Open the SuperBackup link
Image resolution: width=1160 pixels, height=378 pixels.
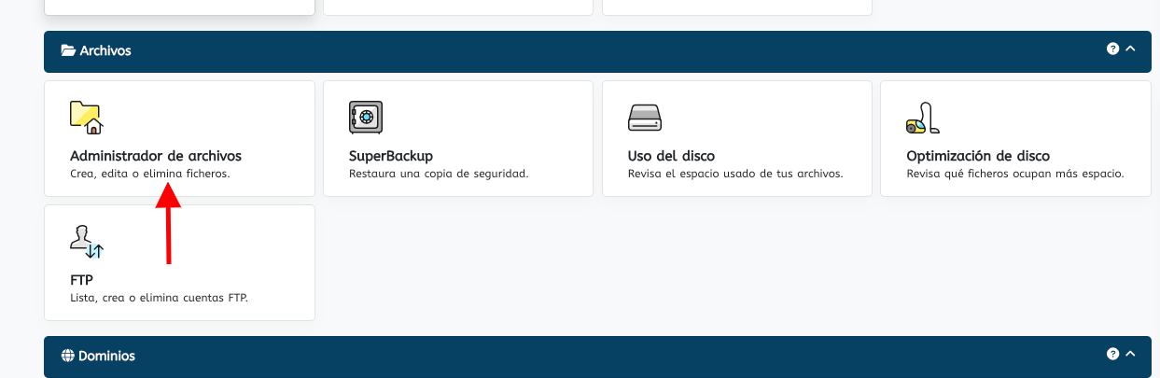click(x=391, y=156)
